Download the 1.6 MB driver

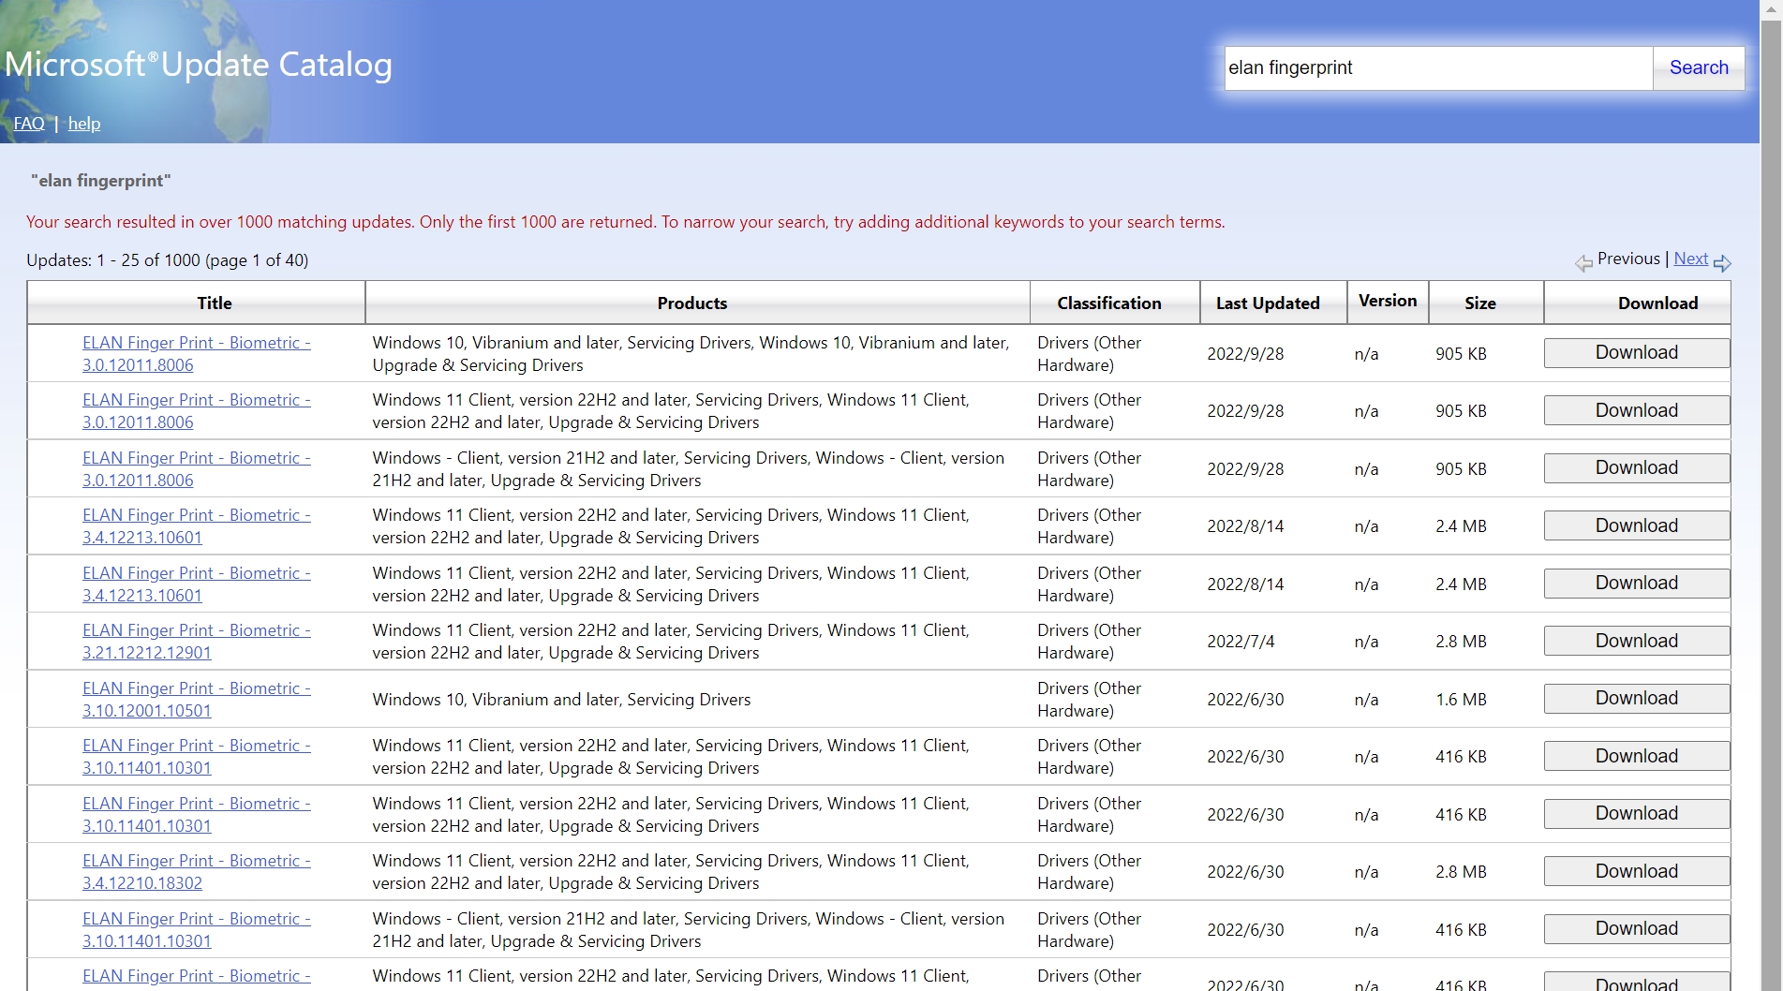click(1636, 699)
